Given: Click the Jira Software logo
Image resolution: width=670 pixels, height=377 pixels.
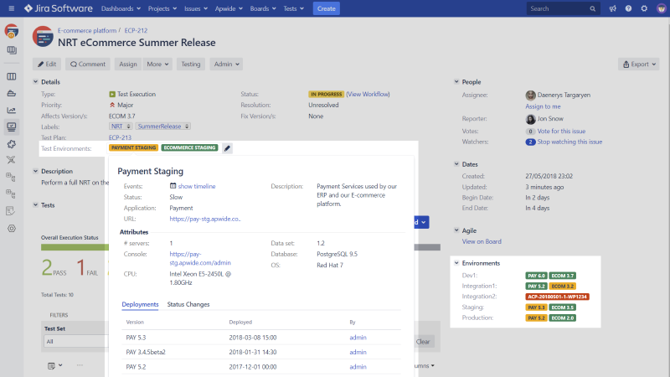Looking at the screenshot, I should click(58, 8).
